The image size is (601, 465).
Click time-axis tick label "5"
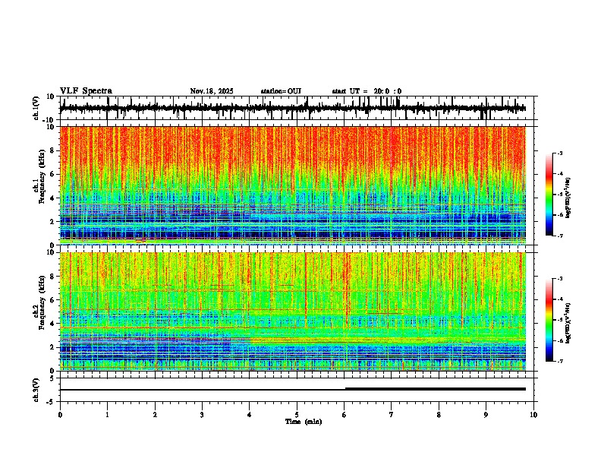point(297,415)
